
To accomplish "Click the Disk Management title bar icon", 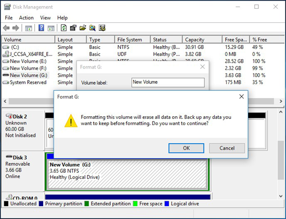I will (x=7, y=7).
